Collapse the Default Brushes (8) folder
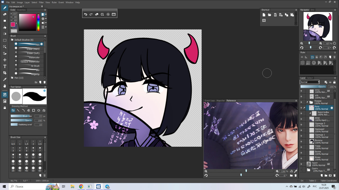Viewport: 339px width, 190px height. click(x=12, y=40)
